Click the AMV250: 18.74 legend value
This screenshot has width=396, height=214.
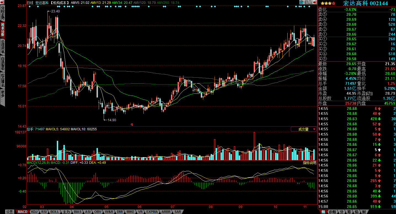click(168, 3)
